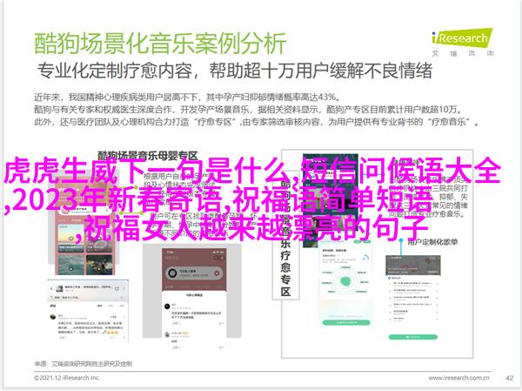Viewport: 522px width, 391px height.
Task: Click paragraph line starting 酷狗与有关专家
Action: pyautogui.click(x=248, y=110)
